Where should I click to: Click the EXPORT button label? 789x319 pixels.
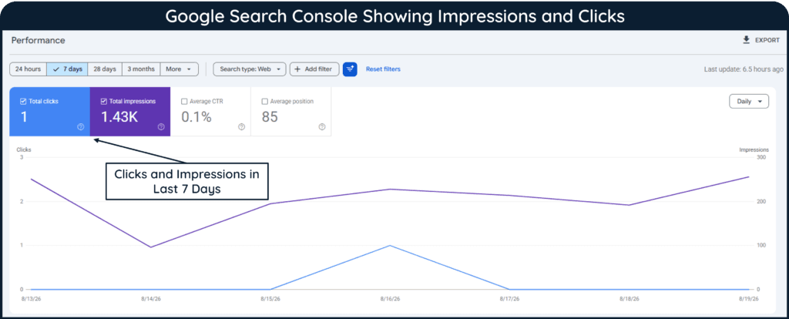point(767,40)
